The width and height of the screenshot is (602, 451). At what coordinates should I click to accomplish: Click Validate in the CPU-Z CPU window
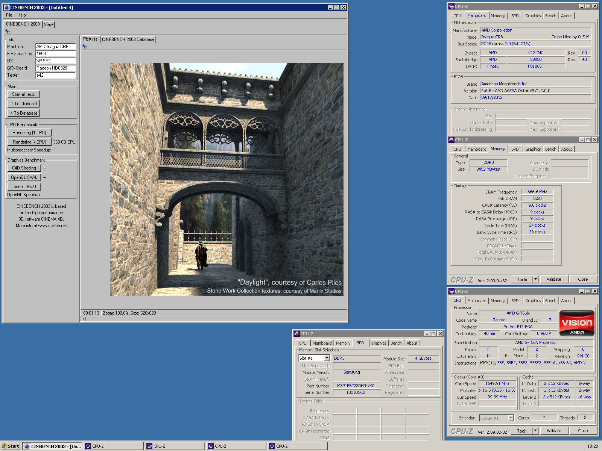[x=554, y=431]
